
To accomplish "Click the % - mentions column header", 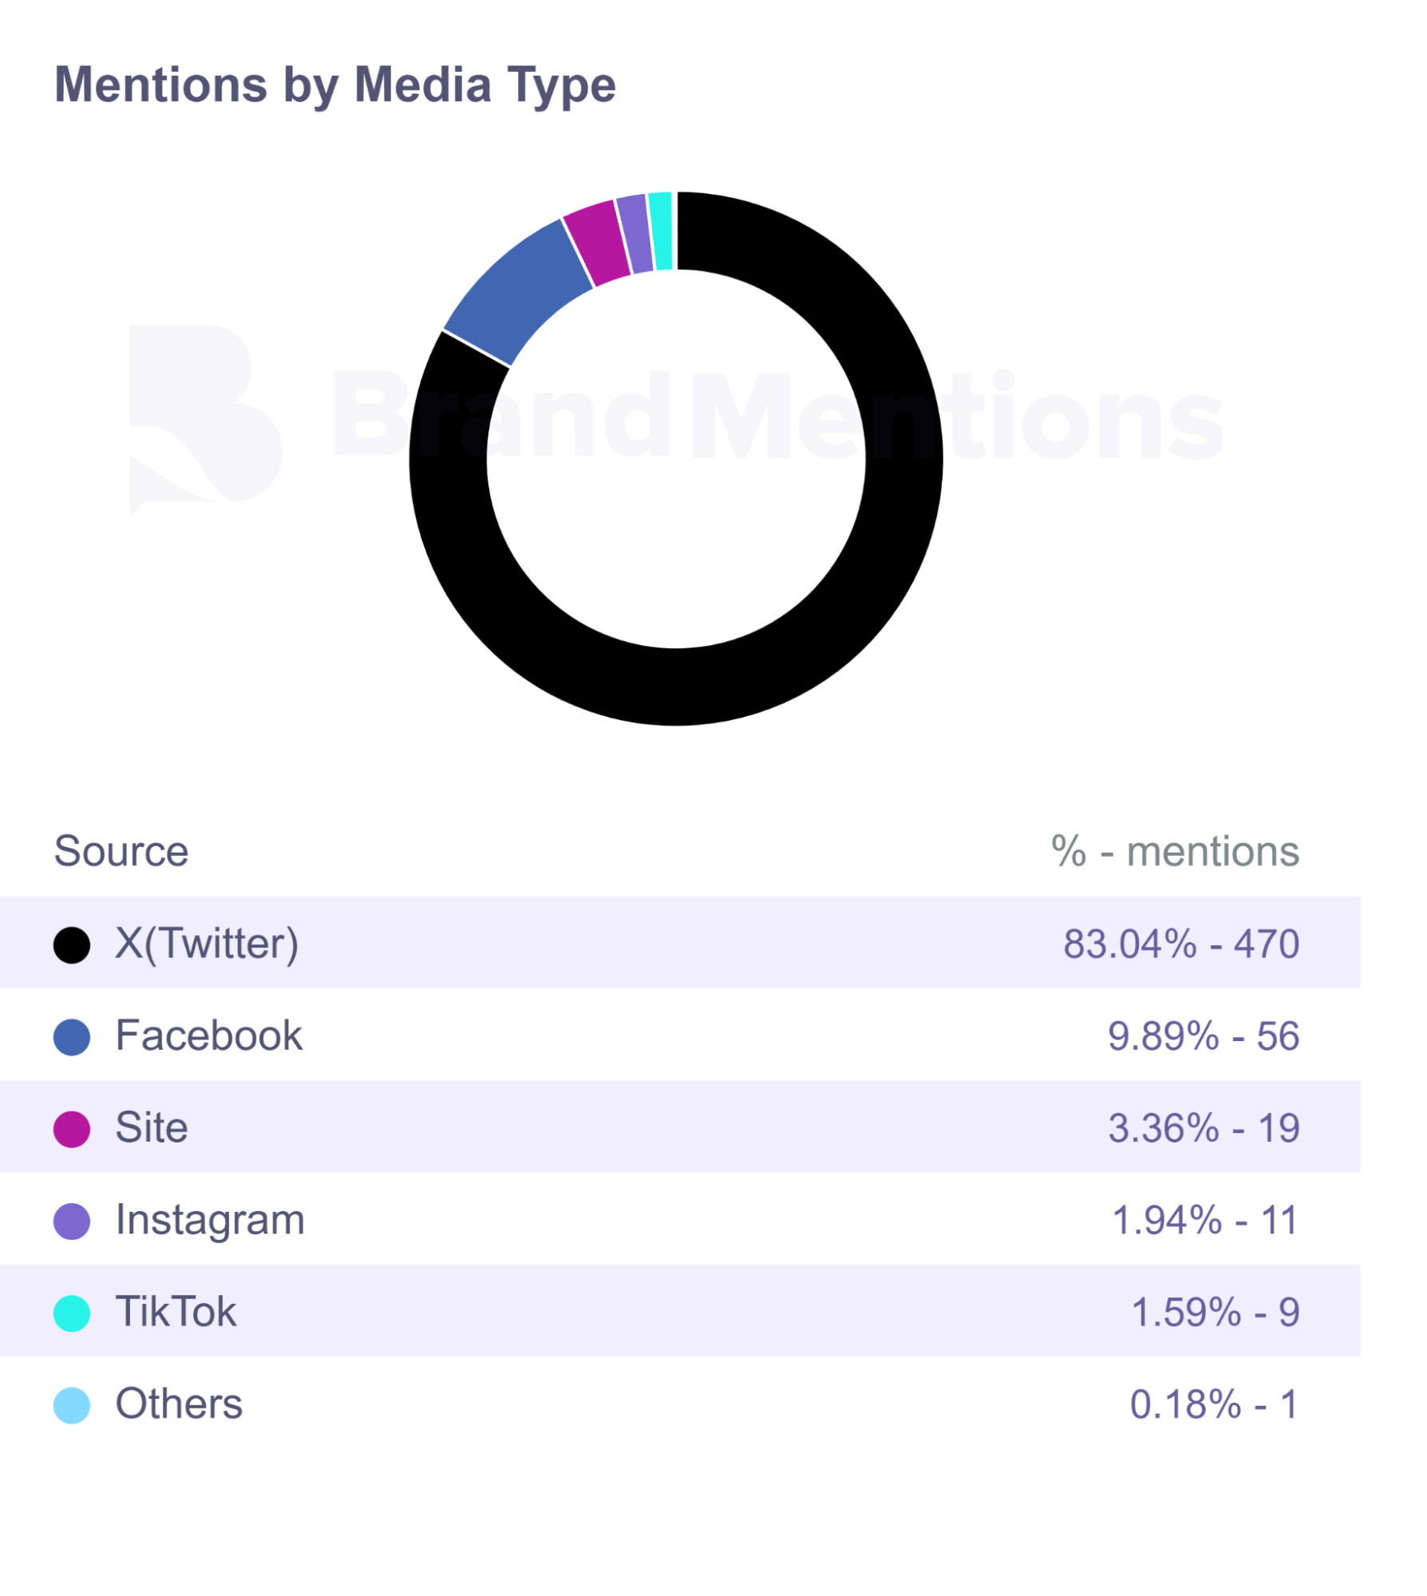I will 1175,851.
